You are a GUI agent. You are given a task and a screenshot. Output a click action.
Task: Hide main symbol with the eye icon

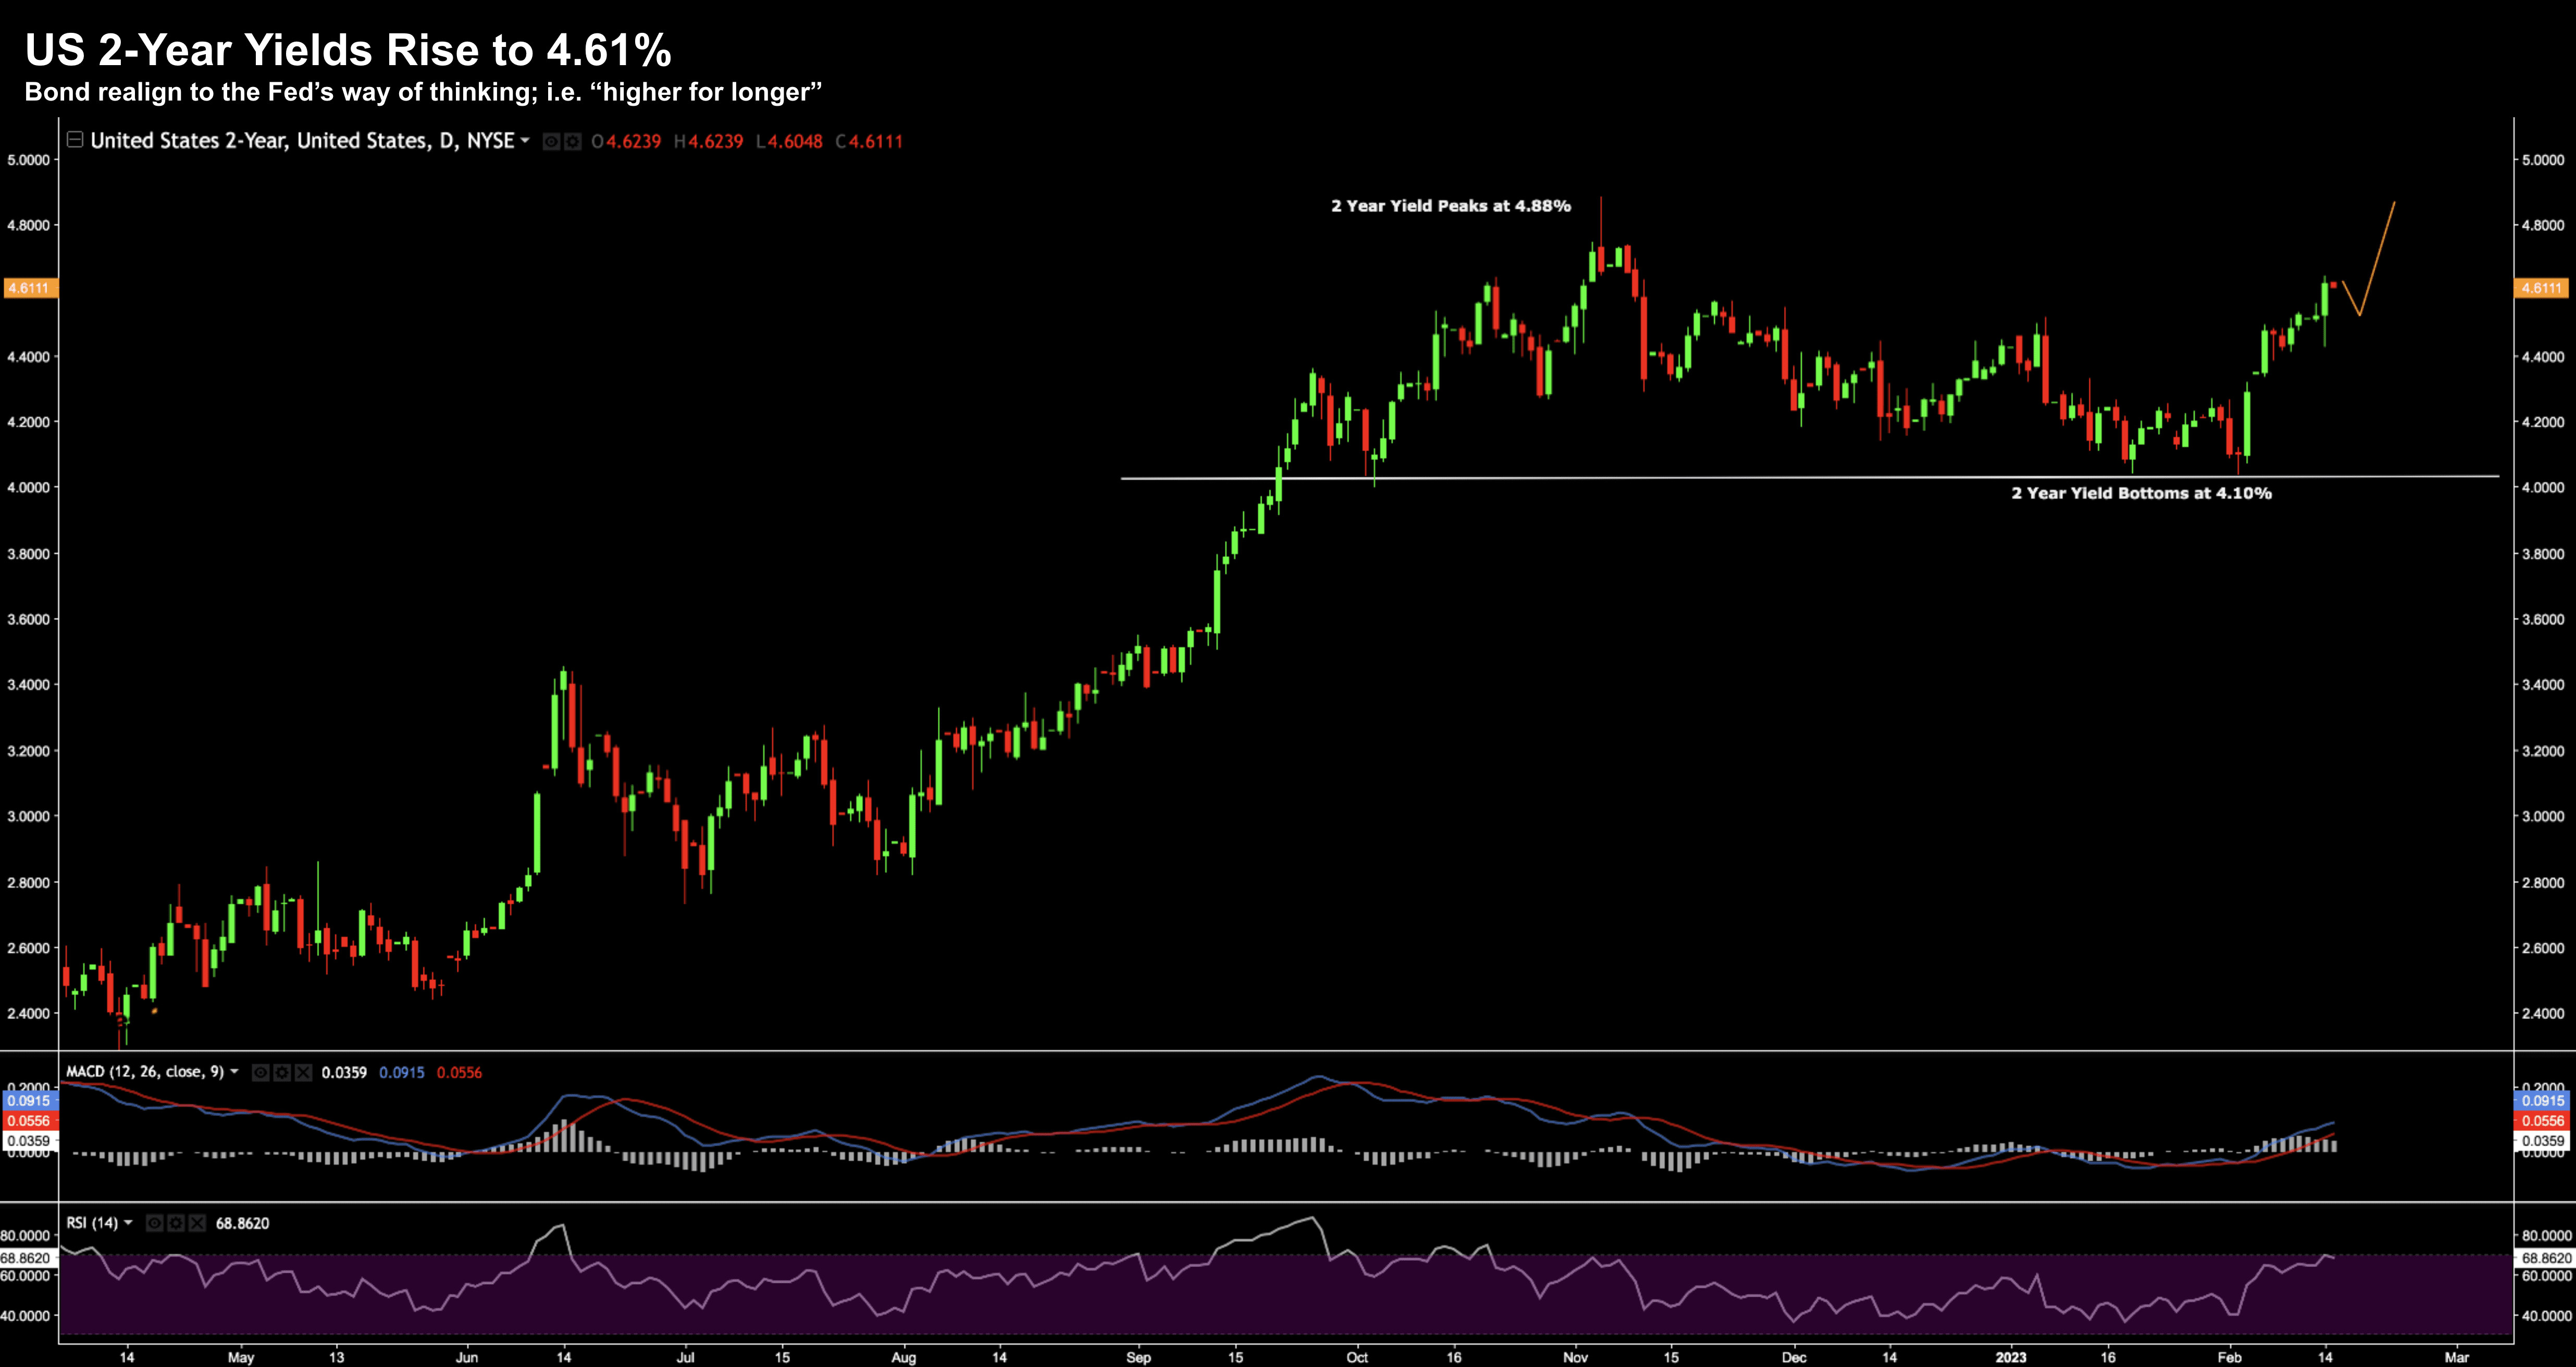pos(551,142)
